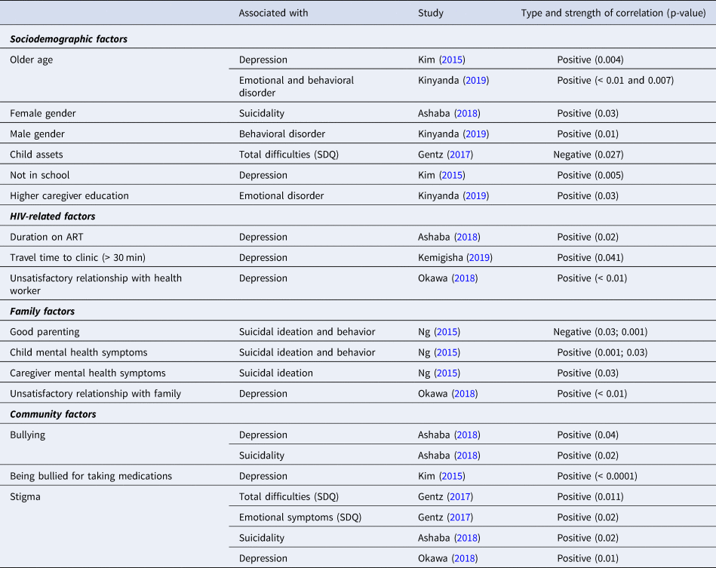Select the Sociodemographic factors section heading

tap(69, 39)
